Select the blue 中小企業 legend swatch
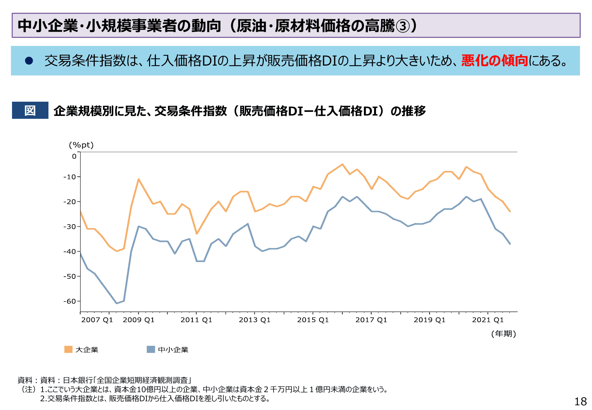This screenshot has height=410, width=592. coord(150,350)
